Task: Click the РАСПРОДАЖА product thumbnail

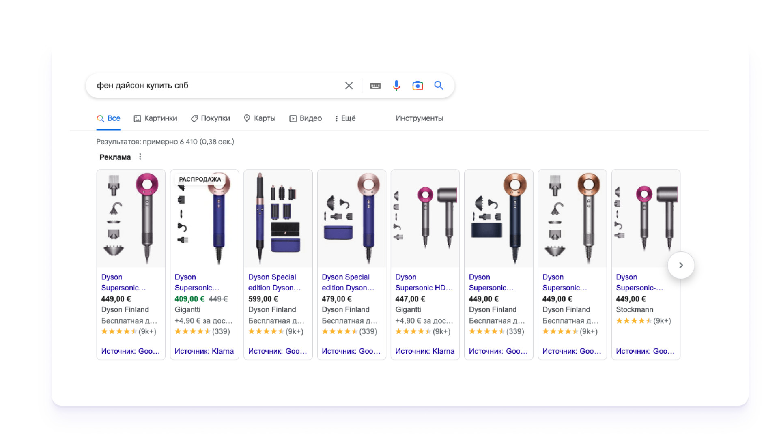Action: click(204, 219)
